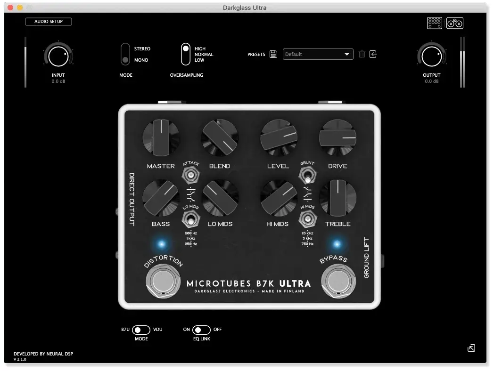Image resolution: width=494 pixels, height=371 pixels.
Task: Flip the HI MIDS frequency toggle switch
Action: tap(307, 219)
